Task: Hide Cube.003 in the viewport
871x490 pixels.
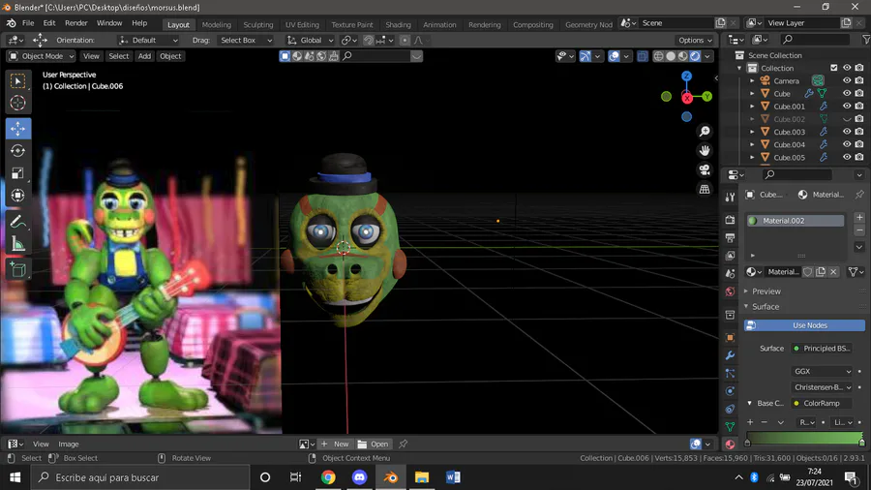Action: coord(847,132)
